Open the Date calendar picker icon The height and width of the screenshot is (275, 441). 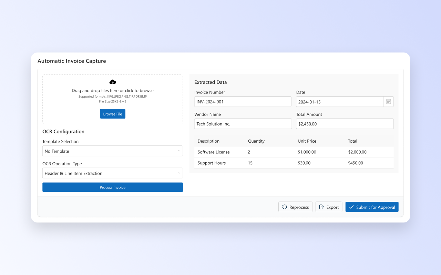point(388,102)
